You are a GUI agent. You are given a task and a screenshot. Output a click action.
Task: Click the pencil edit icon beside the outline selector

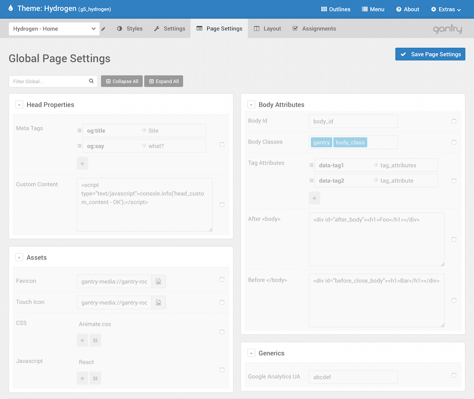(103, 28)
